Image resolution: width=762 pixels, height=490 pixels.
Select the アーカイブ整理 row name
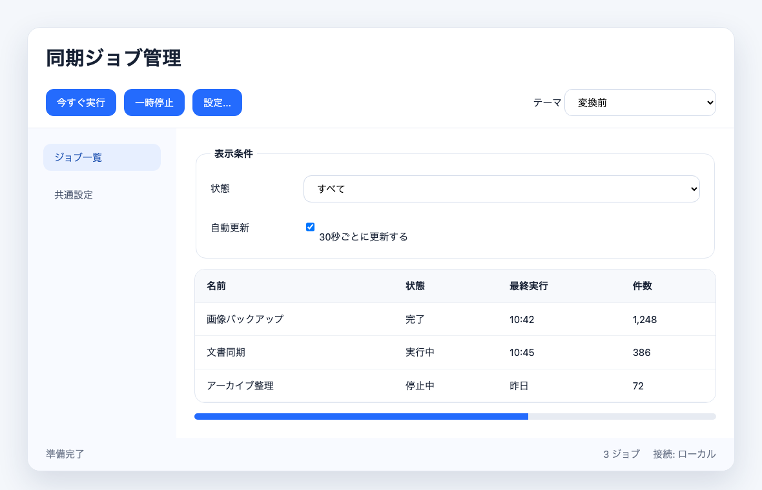coord(240,386)
